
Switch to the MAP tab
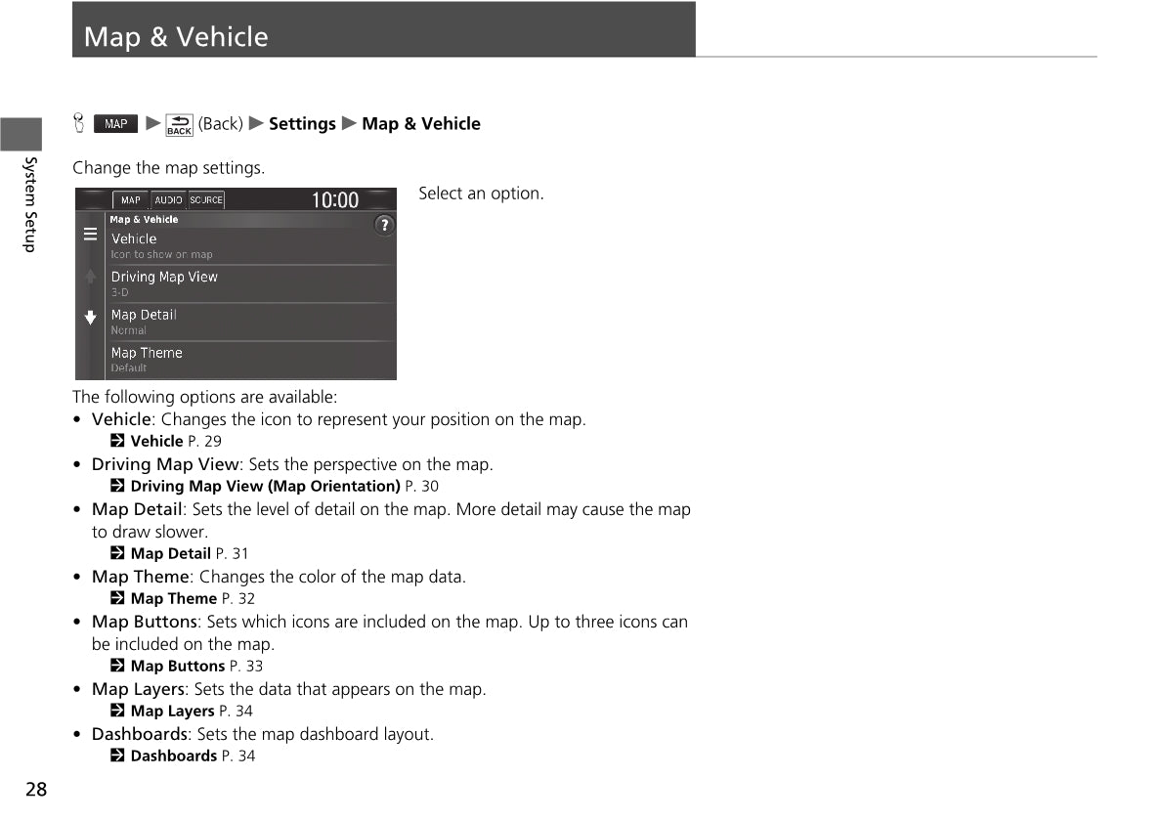click(x=130, y=200)
